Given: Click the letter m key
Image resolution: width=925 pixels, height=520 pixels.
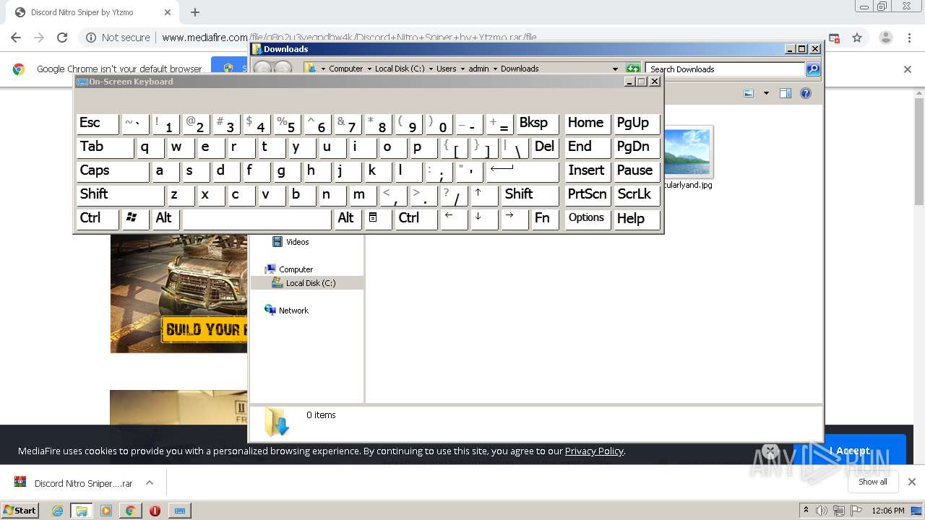Looking at the screenshot, I should pos(363,195).
